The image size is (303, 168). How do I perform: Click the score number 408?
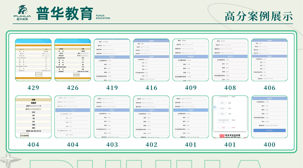tap(230, 88)
